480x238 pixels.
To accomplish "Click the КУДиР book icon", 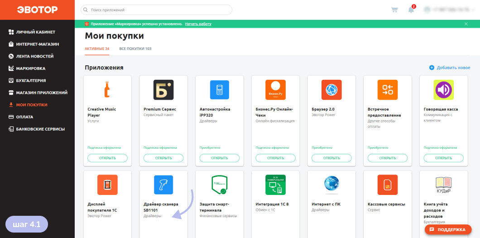I will pos(444,185).
